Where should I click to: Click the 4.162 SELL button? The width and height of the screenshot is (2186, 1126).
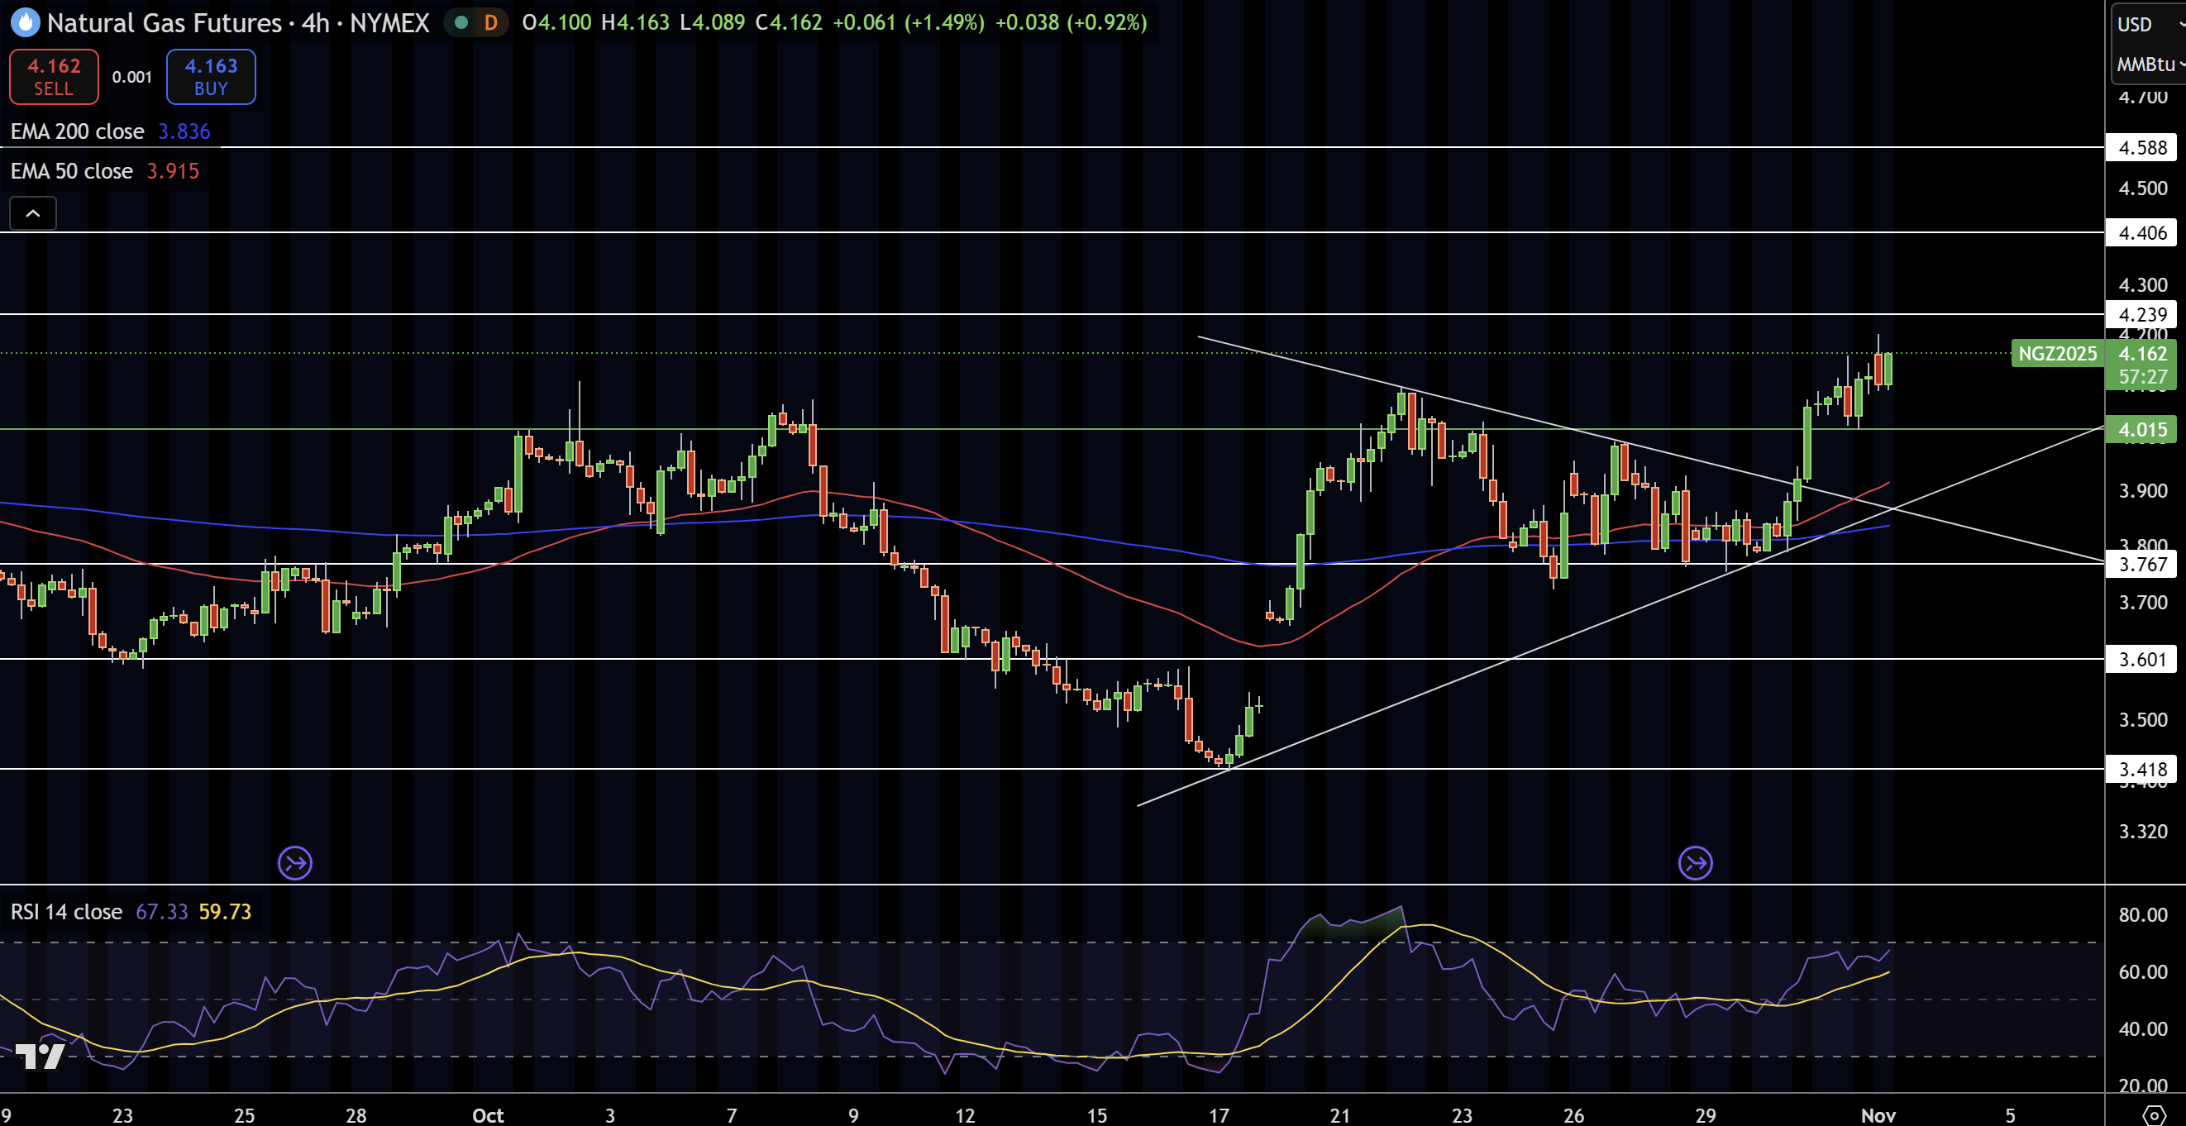point(55,76)
